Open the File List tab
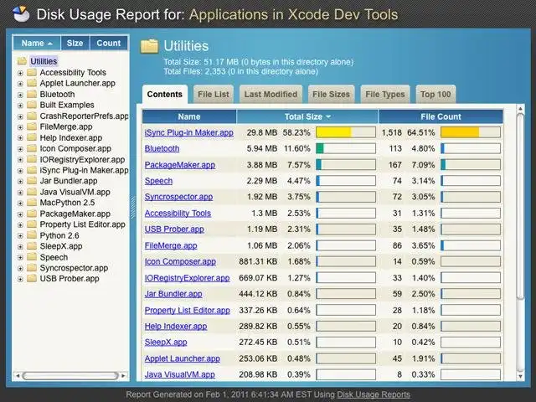 coord(214,95)
